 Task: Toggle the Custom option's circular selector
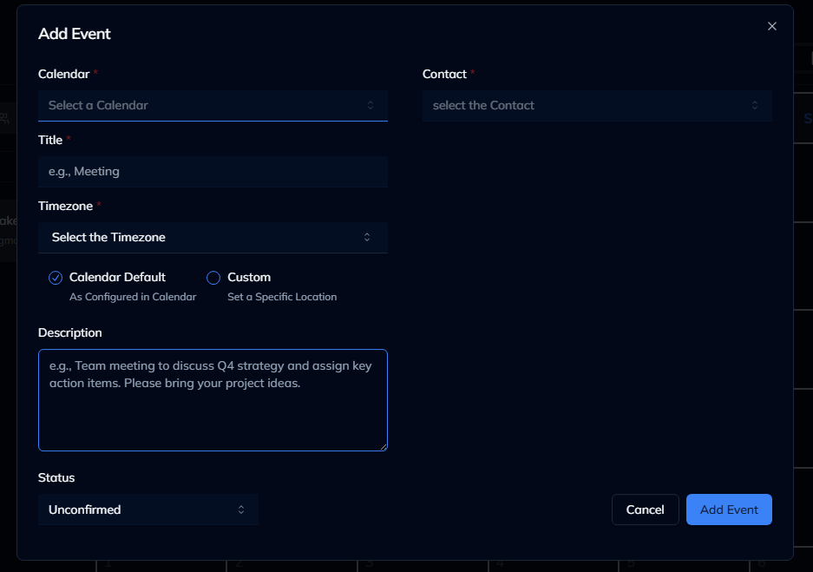pos(213,277)
